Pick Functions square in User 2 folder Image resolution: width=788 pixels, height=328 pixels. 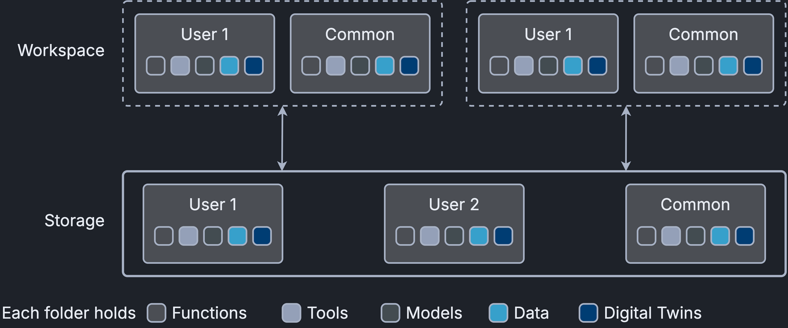[x=405, y=236]
